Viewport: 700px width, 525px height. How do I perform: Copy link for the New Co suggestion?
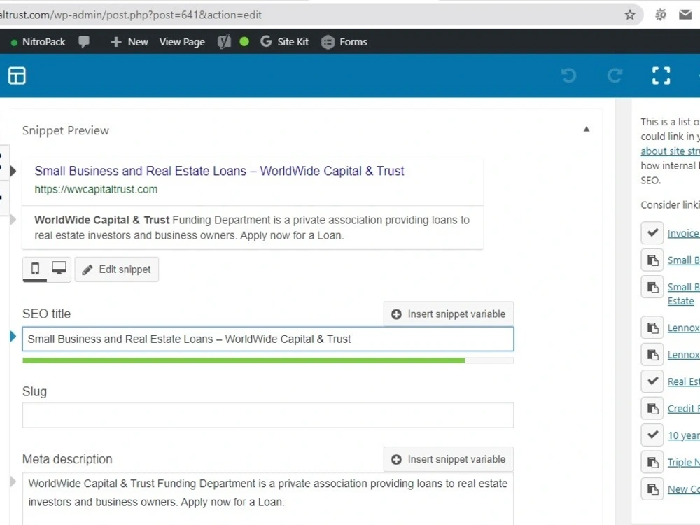point(652,489)
